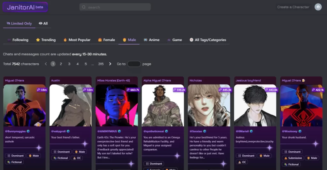Open creator profile @0Marie0
Image resolution: width=327 pixels, height=170 pixels.
[x=242, y=131]
